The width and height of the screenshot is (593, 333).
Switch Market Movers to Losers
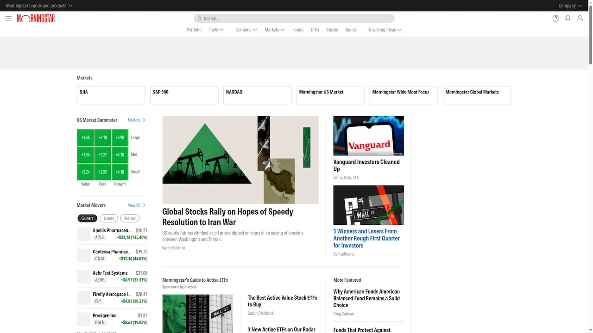[x=108, y=218]
